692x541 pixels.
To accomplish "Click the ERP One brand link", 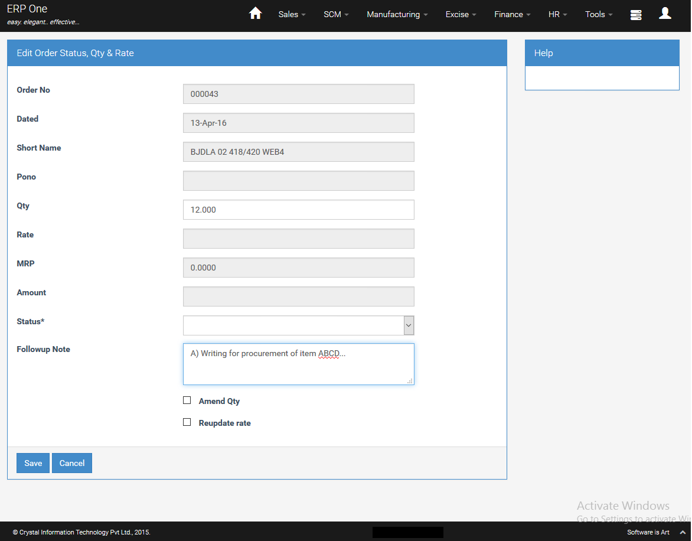I will (x=27, y=9).
